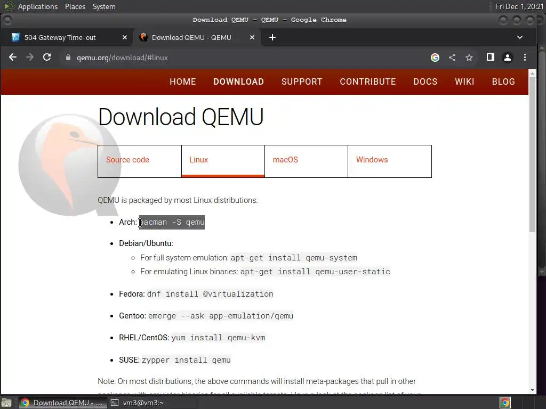
Task: Click the scrollbar down arrow
Action: tap(532, 390)
